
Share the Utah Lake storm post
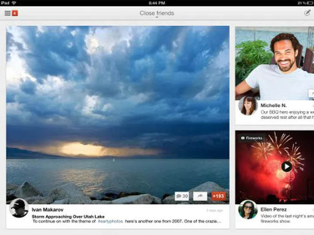coord(200,196)
